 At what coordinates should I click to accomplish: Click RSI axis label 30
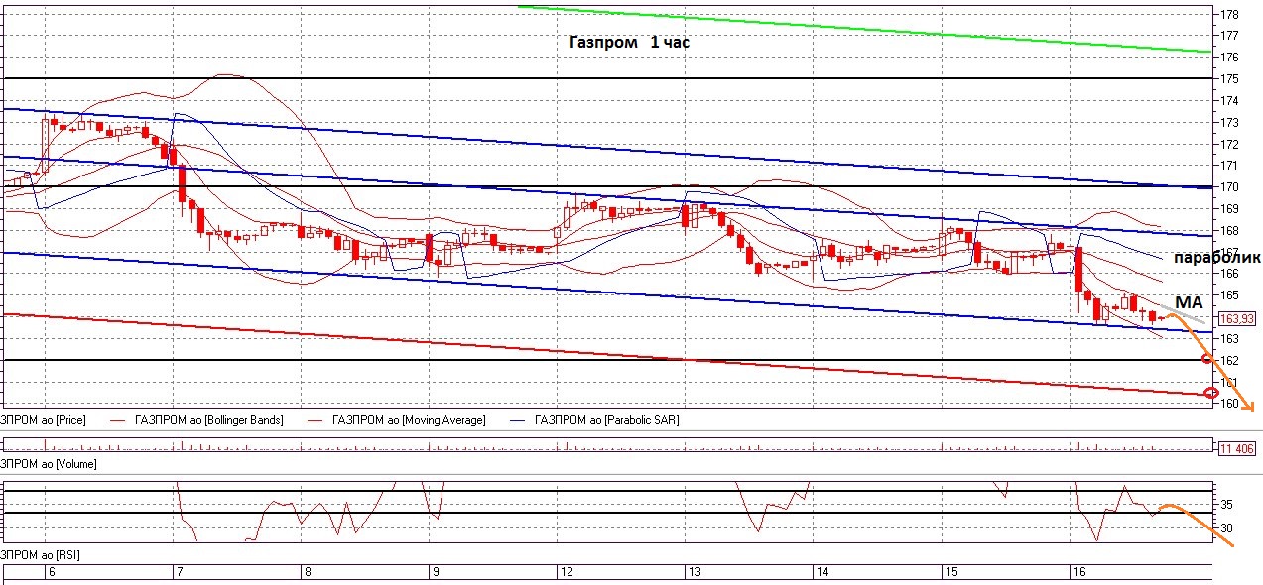point(1225,528)
